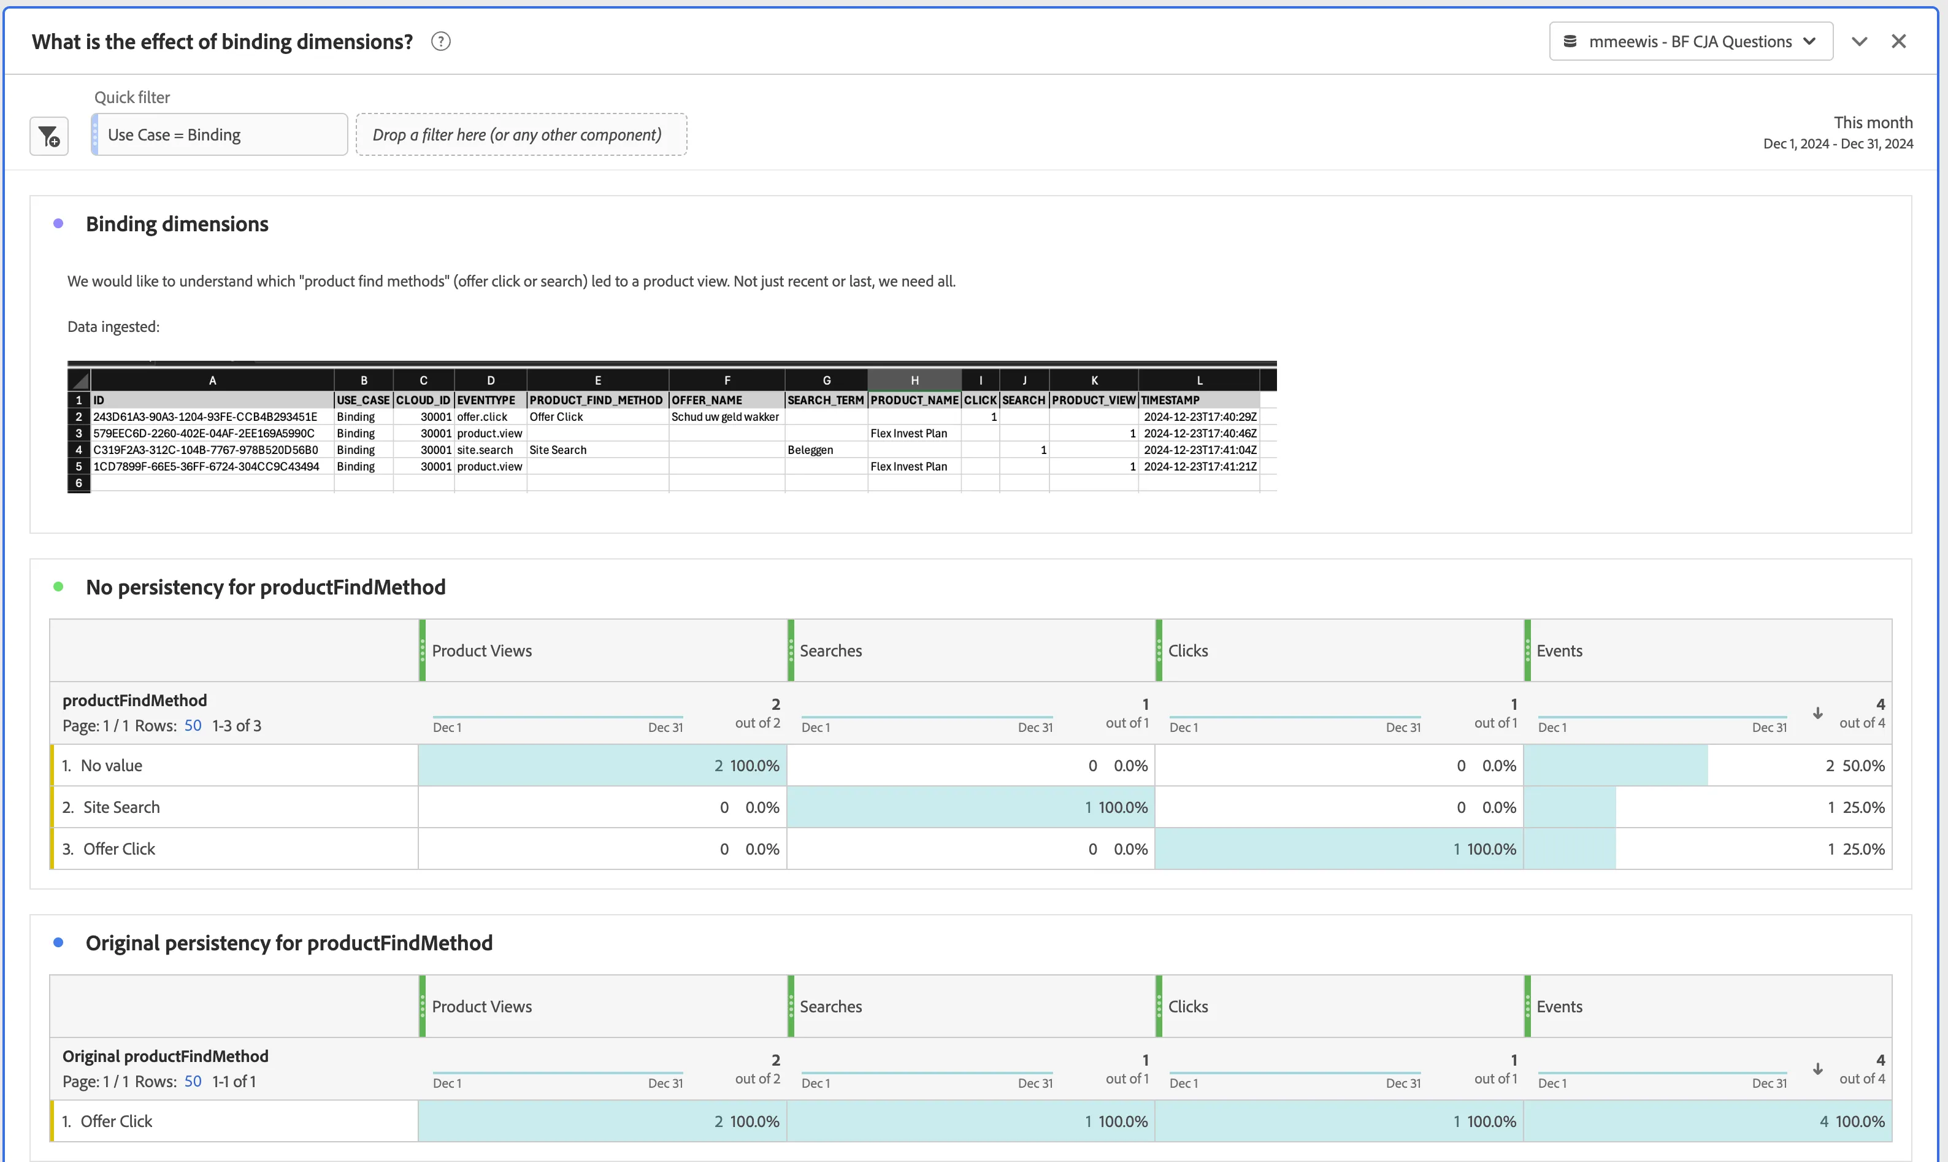Viewport: 1948px width, 1162px height.
Task: Select Product Views column header in No persistency table
Action: click(603, 651)
